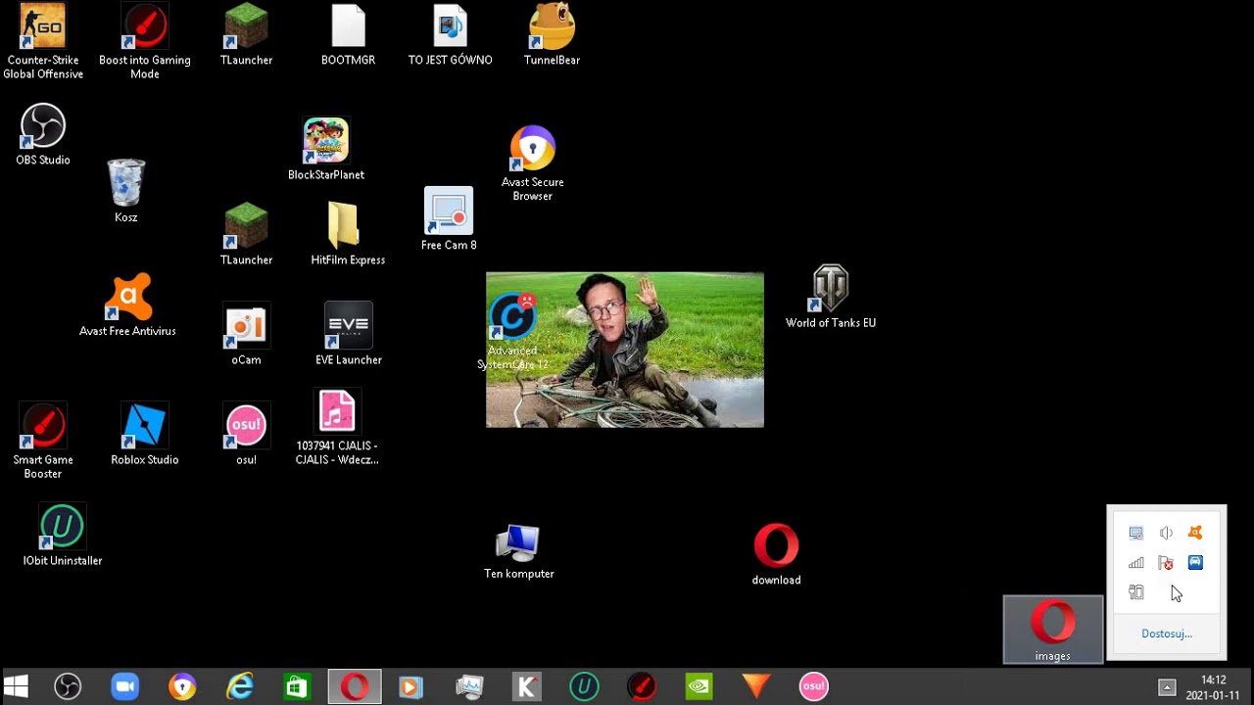1254x705 pixels.
Task: Open osu! from the taskbar
Action: [x=813, y=686]
